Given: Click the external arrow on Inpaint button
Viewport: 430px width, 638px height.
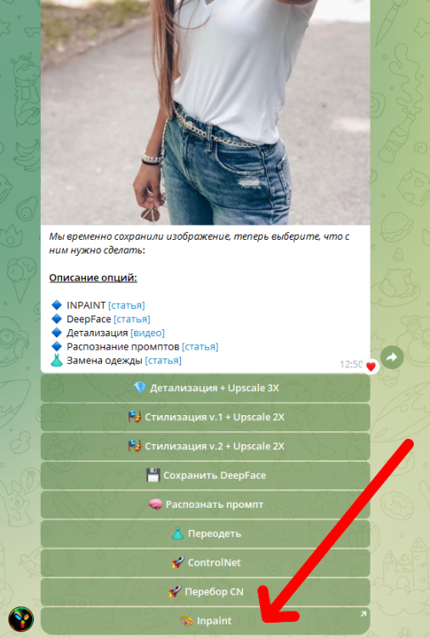Looking at the screenshot, I should click(x=363, y=614).
